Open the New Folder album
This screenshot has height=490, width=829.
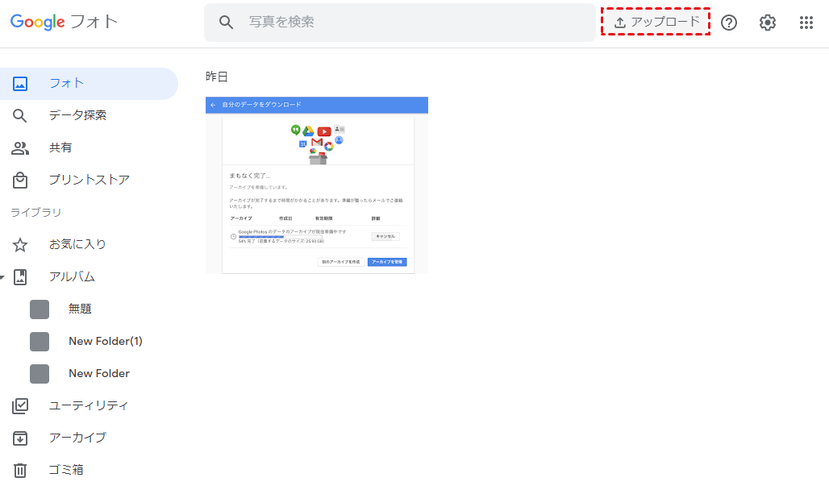coord(99,374)
